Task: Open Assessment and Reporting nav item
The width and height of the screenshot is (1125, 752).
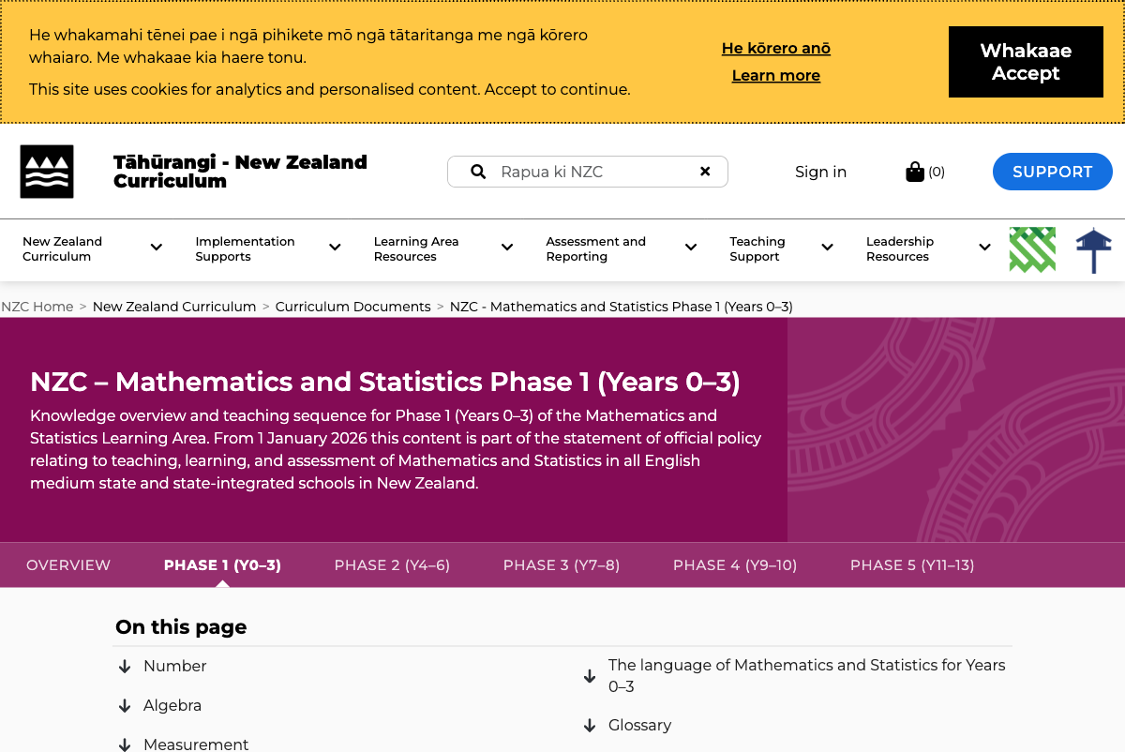Action: [595, 248]
